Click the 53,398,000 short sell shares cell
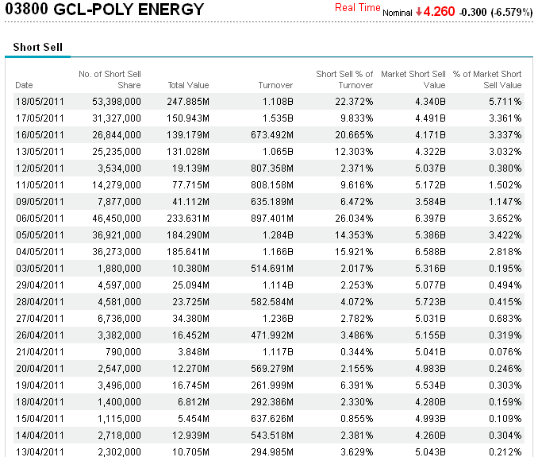Image resolution: width=538 pixels, height=457 pixels. point(117,102)
